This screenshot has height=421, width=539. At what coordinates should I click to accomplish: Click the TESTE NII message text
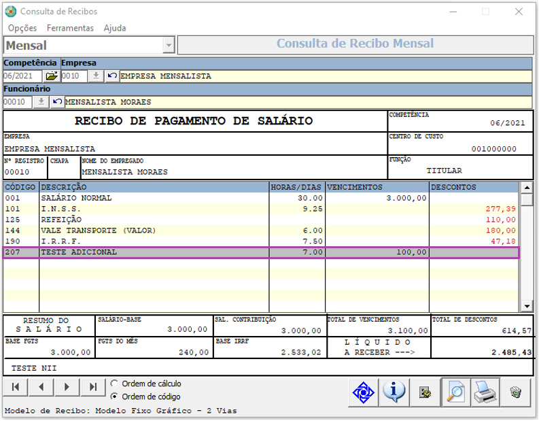click(34, 369)
